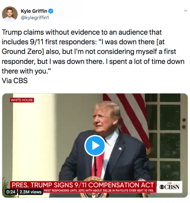This screenshot has height=203, width=190.
Task: Visit the @kylegriffin1 handle link
Action: pyautogui.click(x=35, y=18)
